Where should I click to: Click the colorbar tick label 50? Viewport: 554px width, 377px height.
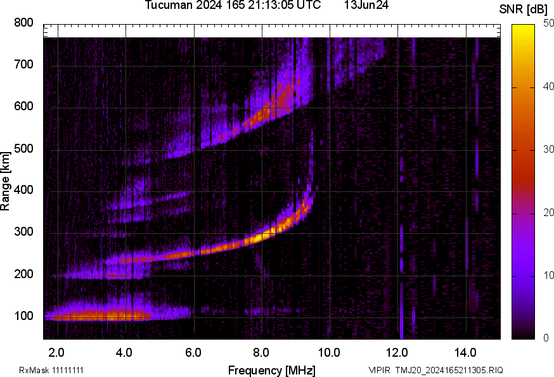pos(548,23)
